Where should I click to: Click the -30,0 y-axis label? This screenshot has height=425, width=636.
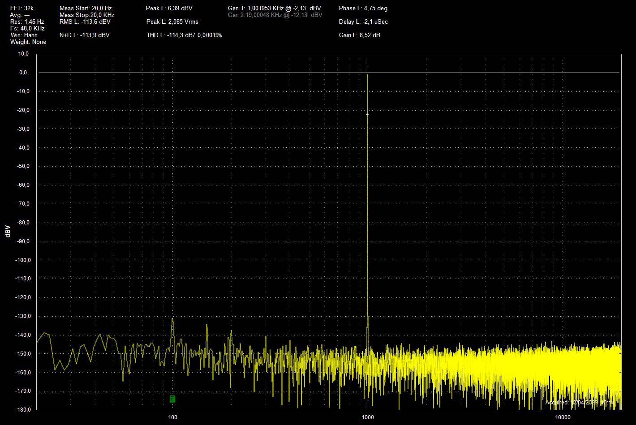click(22, 129)
